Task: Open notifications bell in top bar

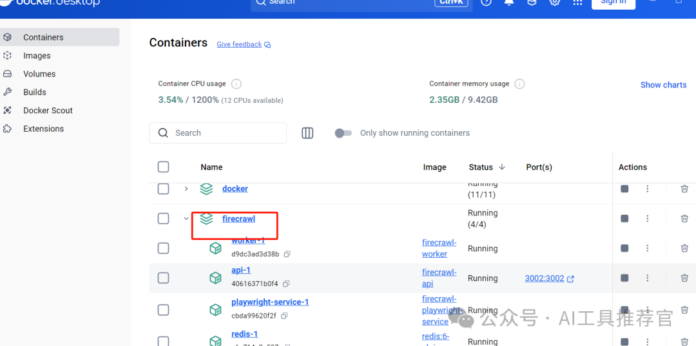Action: pos(509,2)
